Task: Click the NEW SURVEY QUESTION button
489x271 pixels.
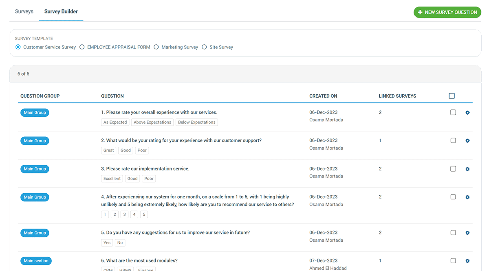Action: pos(447,12)
